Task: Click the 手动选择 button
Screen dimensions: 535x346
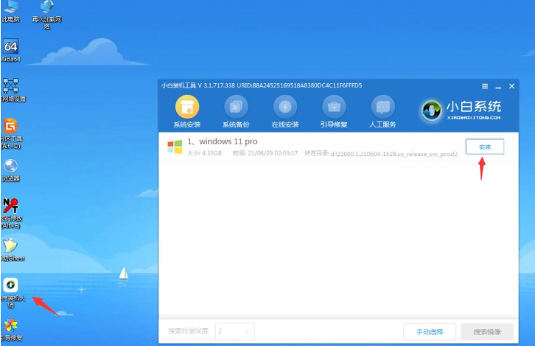Action: [430, 332]
